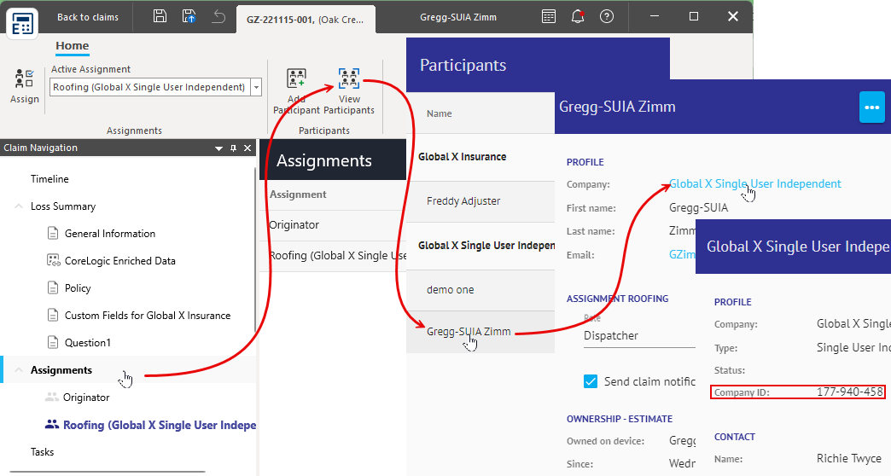Click the Assign icon in ribbon
The image size is (891, 476).
(x=25, y=79)
